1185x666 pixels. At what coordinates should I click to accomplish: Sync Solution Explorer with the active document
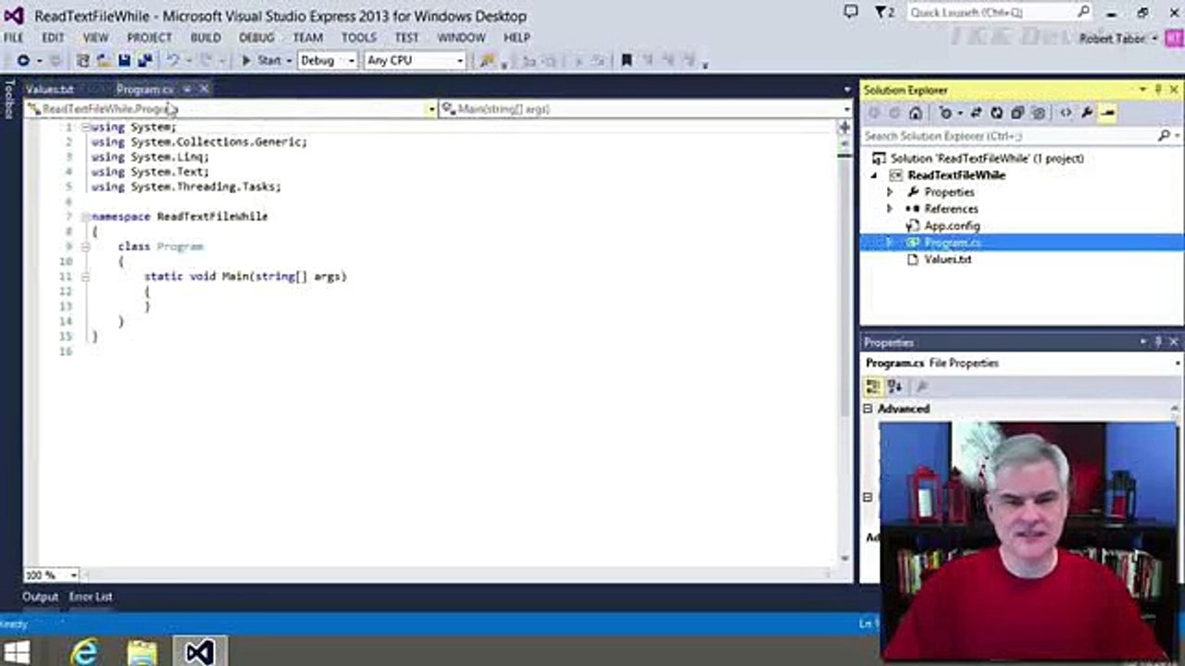pyautogui.click(x=976, y=113)
